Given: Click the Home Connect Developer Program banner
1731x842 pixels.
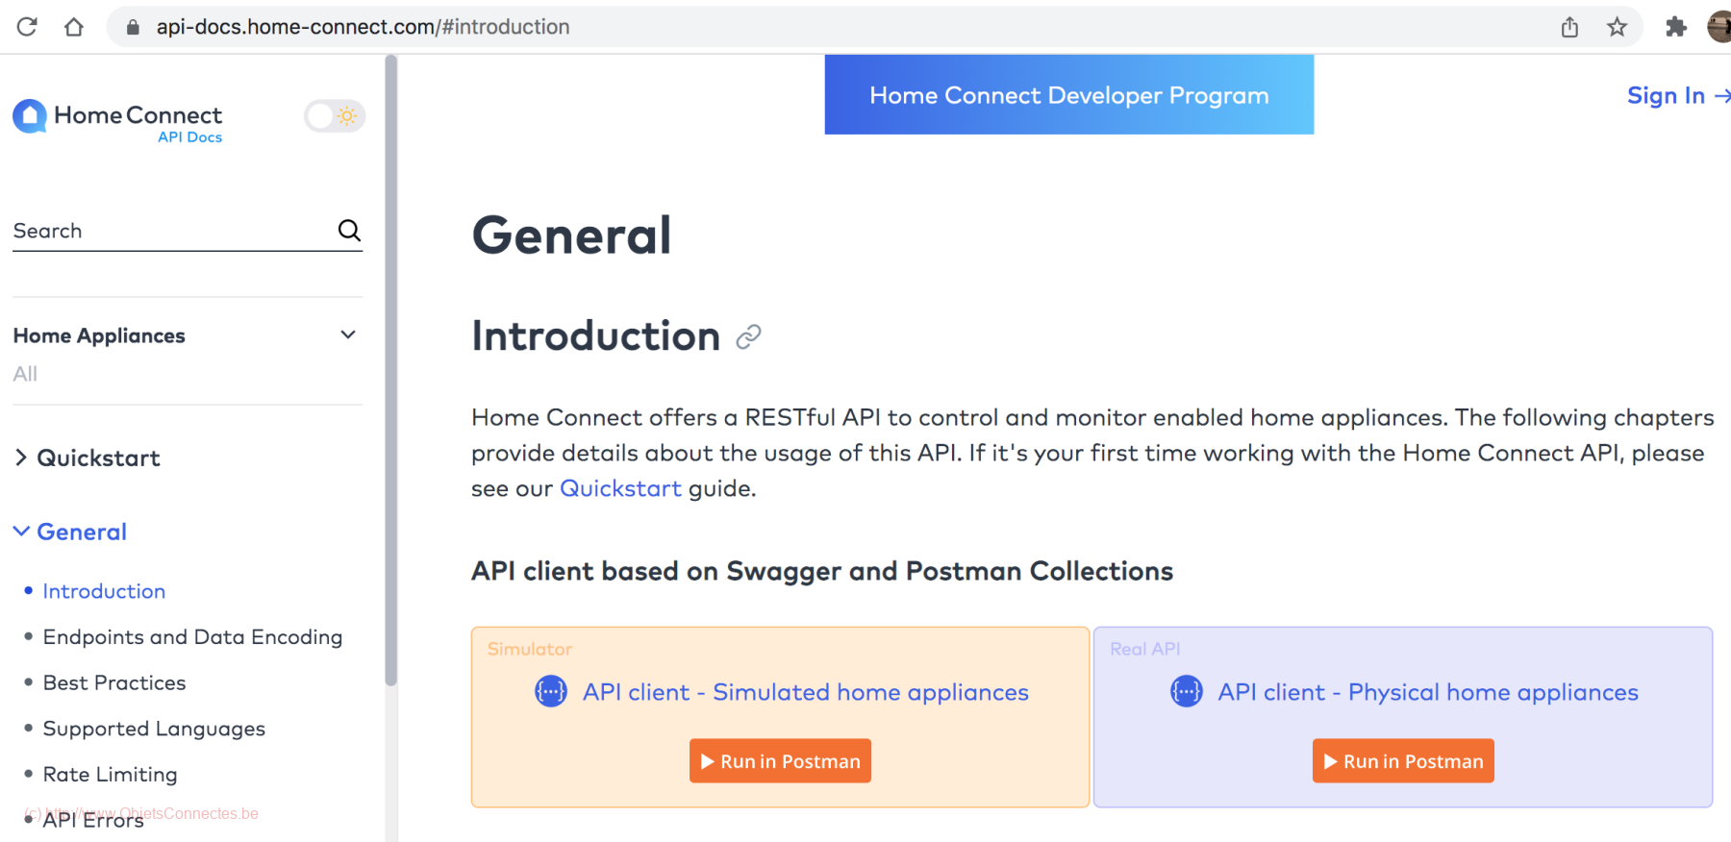Looking at the screenshot, I should point(1069,94).
